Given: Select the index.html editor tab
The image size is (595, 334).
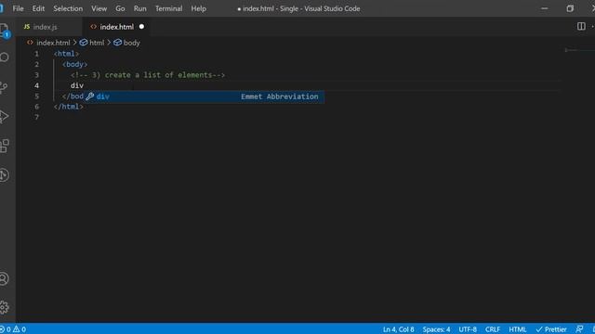Looking at the screenshot, I should [116, 27].
